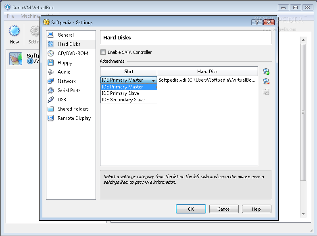Minimize the Sun xVM VirtualBox window
The width and height of the screenshot is (317, 236).
284,8
